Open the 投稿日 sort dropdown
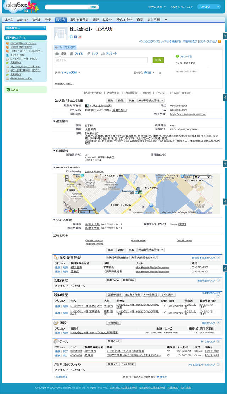Viewport: 227px width, 394px height. (x=149, y=73)
